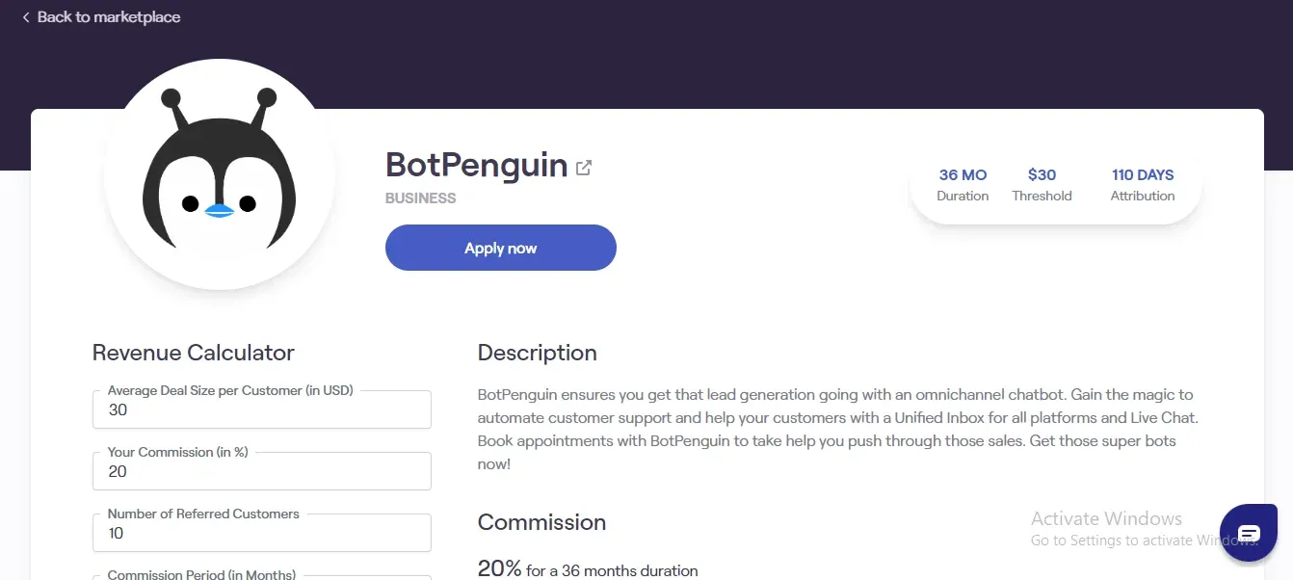Viewport: 1293px width, 580px height.
Task: Focus the Your Commission percent field
Action: coord(262,471)
